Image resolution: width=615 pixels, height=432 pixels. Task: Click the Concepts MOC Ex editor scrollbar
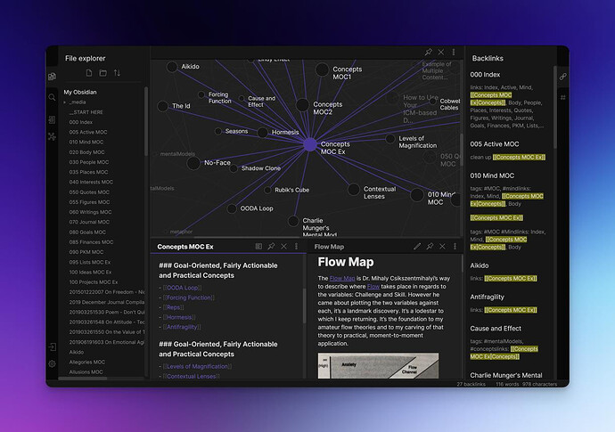tap(304, 306)
